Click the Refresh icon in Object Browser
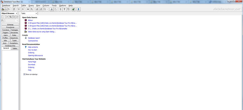243x110 pixels. 17,17
